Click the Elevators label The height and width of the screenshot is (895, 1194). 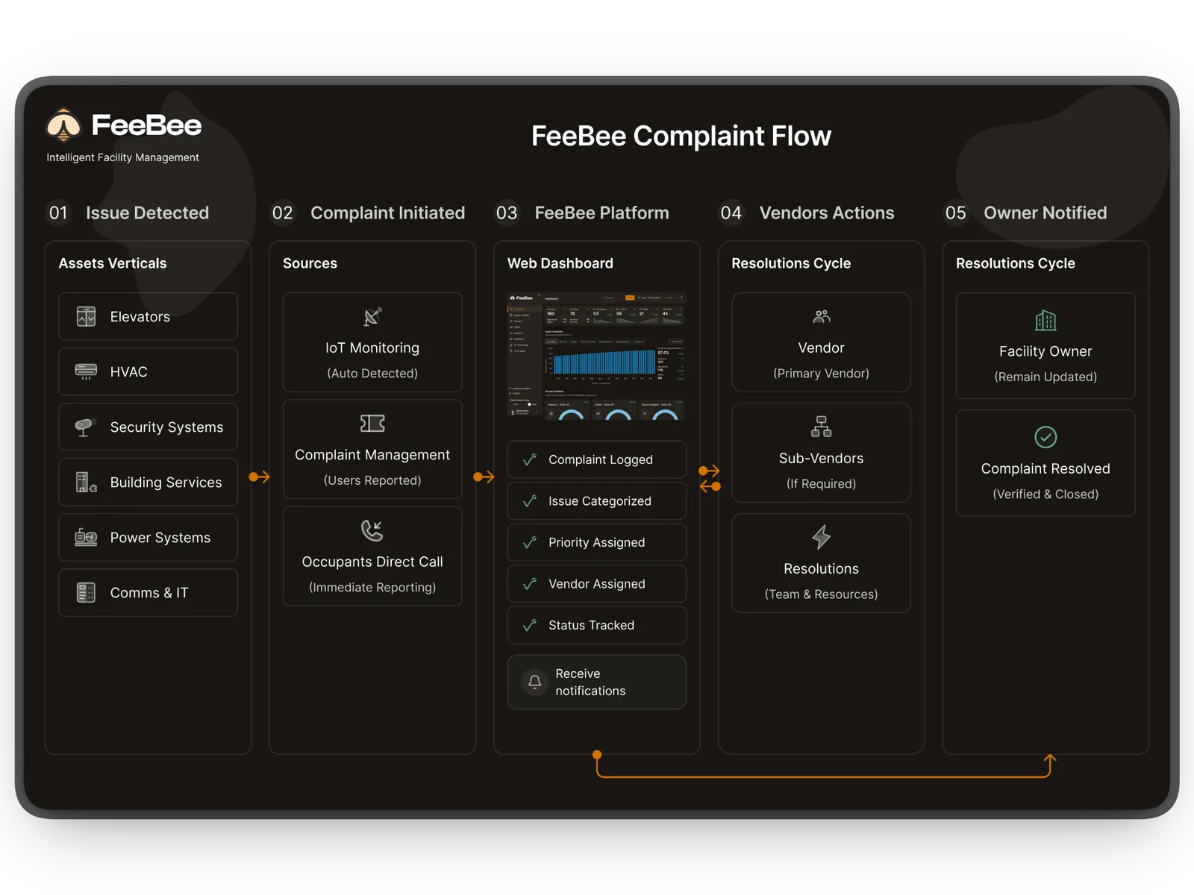point(140,317)
